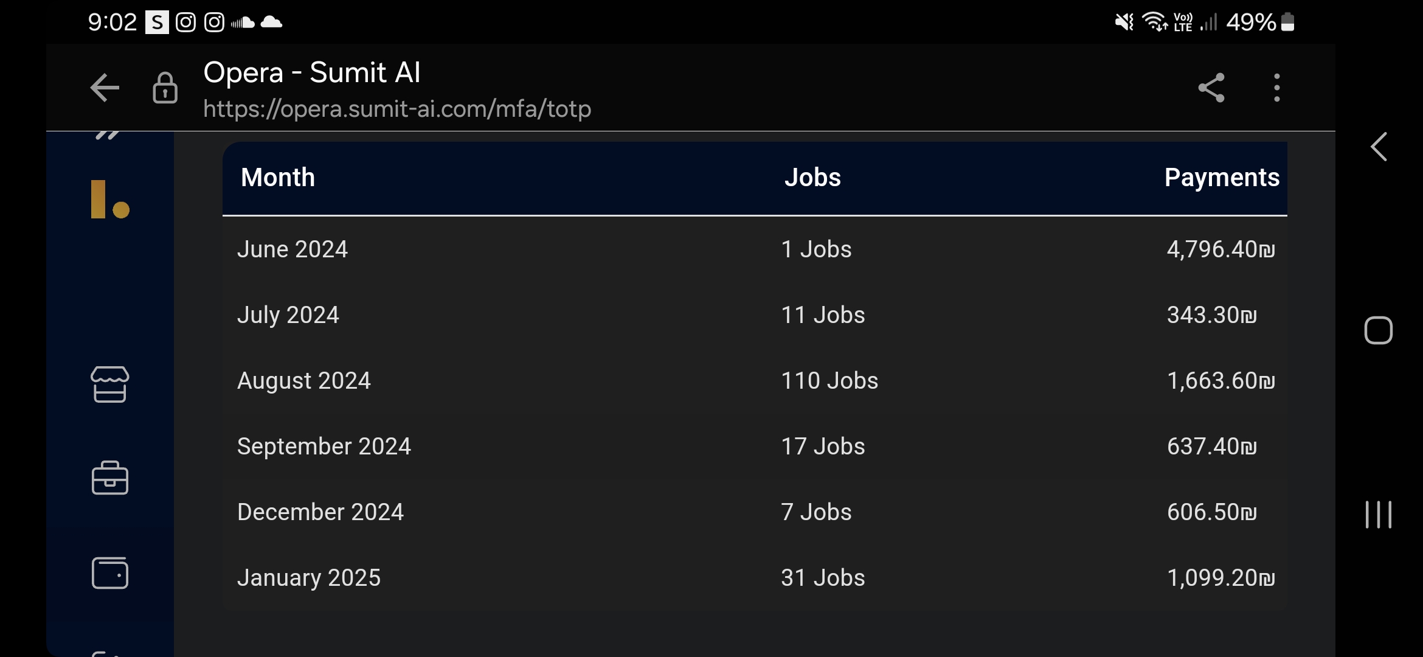Viewport: 1423px width, 657px height.
Task: Tap the page URL address text
Action: coord(397,109)
